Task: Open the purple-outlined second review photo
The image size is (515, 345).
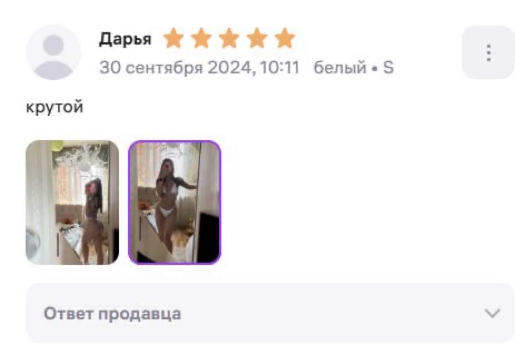Action: [x=175, y=203]
